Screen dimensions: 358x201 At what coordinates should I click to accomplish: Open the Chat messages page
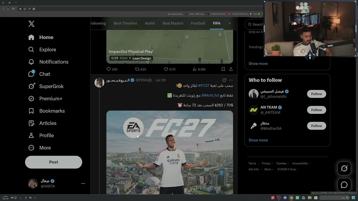[39, 74]
